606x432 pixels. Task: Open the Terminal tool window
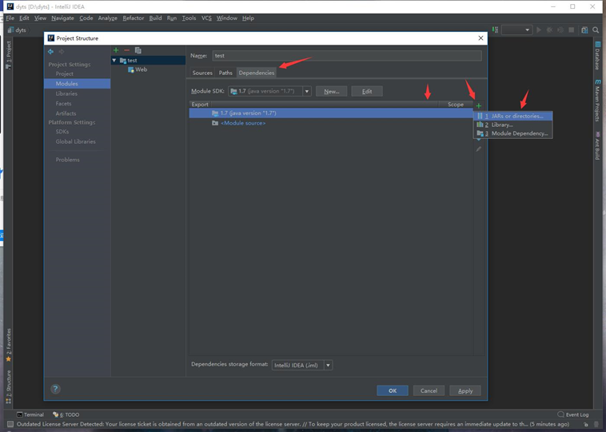click(30, 414)
